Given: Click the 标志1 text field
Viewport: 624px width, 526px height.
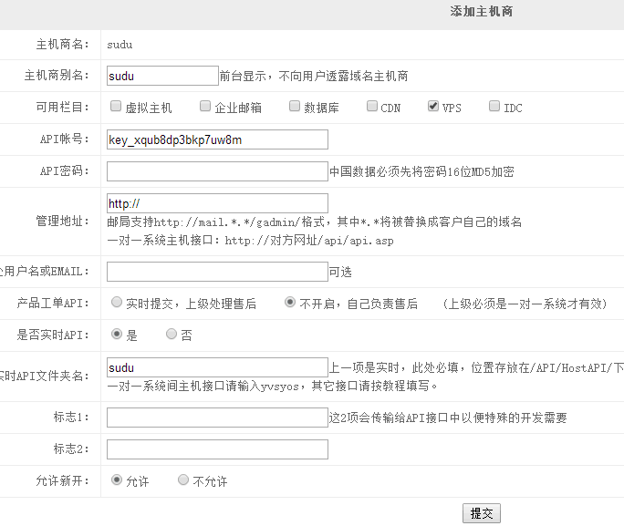Looking at the screenshot, I should 217,418.
